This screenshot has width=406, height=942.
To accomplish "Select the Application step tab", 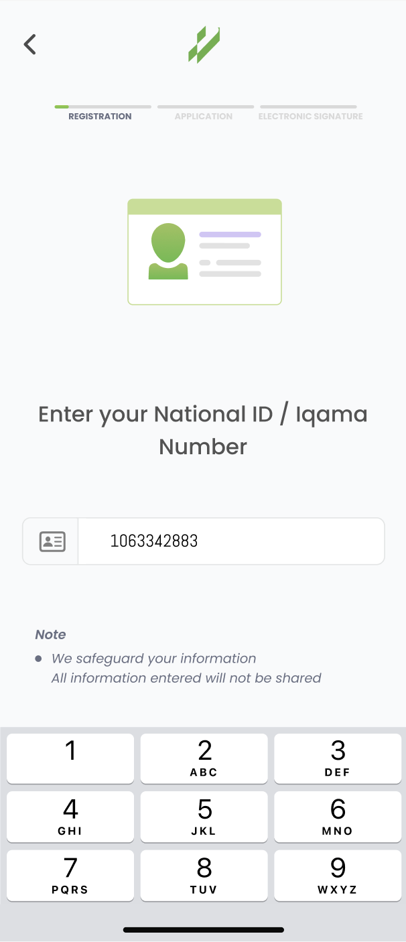I will [x=204, y=117].
